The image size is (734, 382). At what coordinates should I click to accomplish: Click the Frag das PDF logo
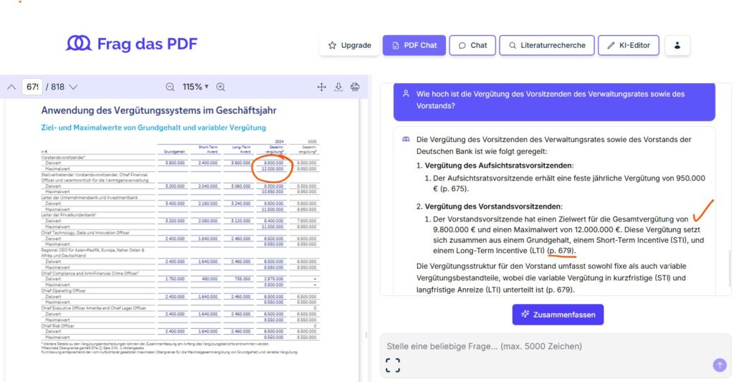[132, 44]
